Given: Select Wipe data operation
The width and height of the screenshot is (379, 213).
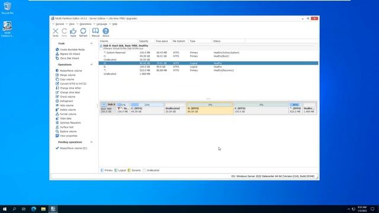Looking at the screenshot, I should pyautogui.click(x=63, y=118).
